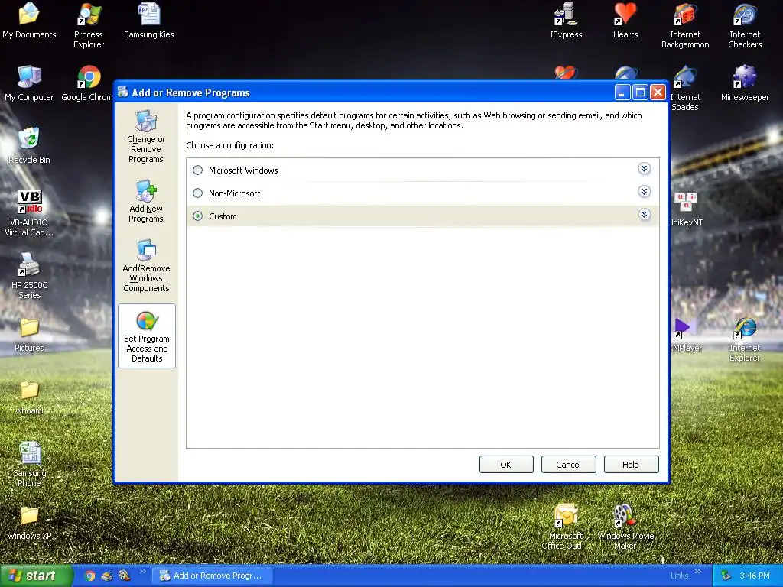
Task: Select Internet Checkers shortcut
Action: click(x=745, y=25)
